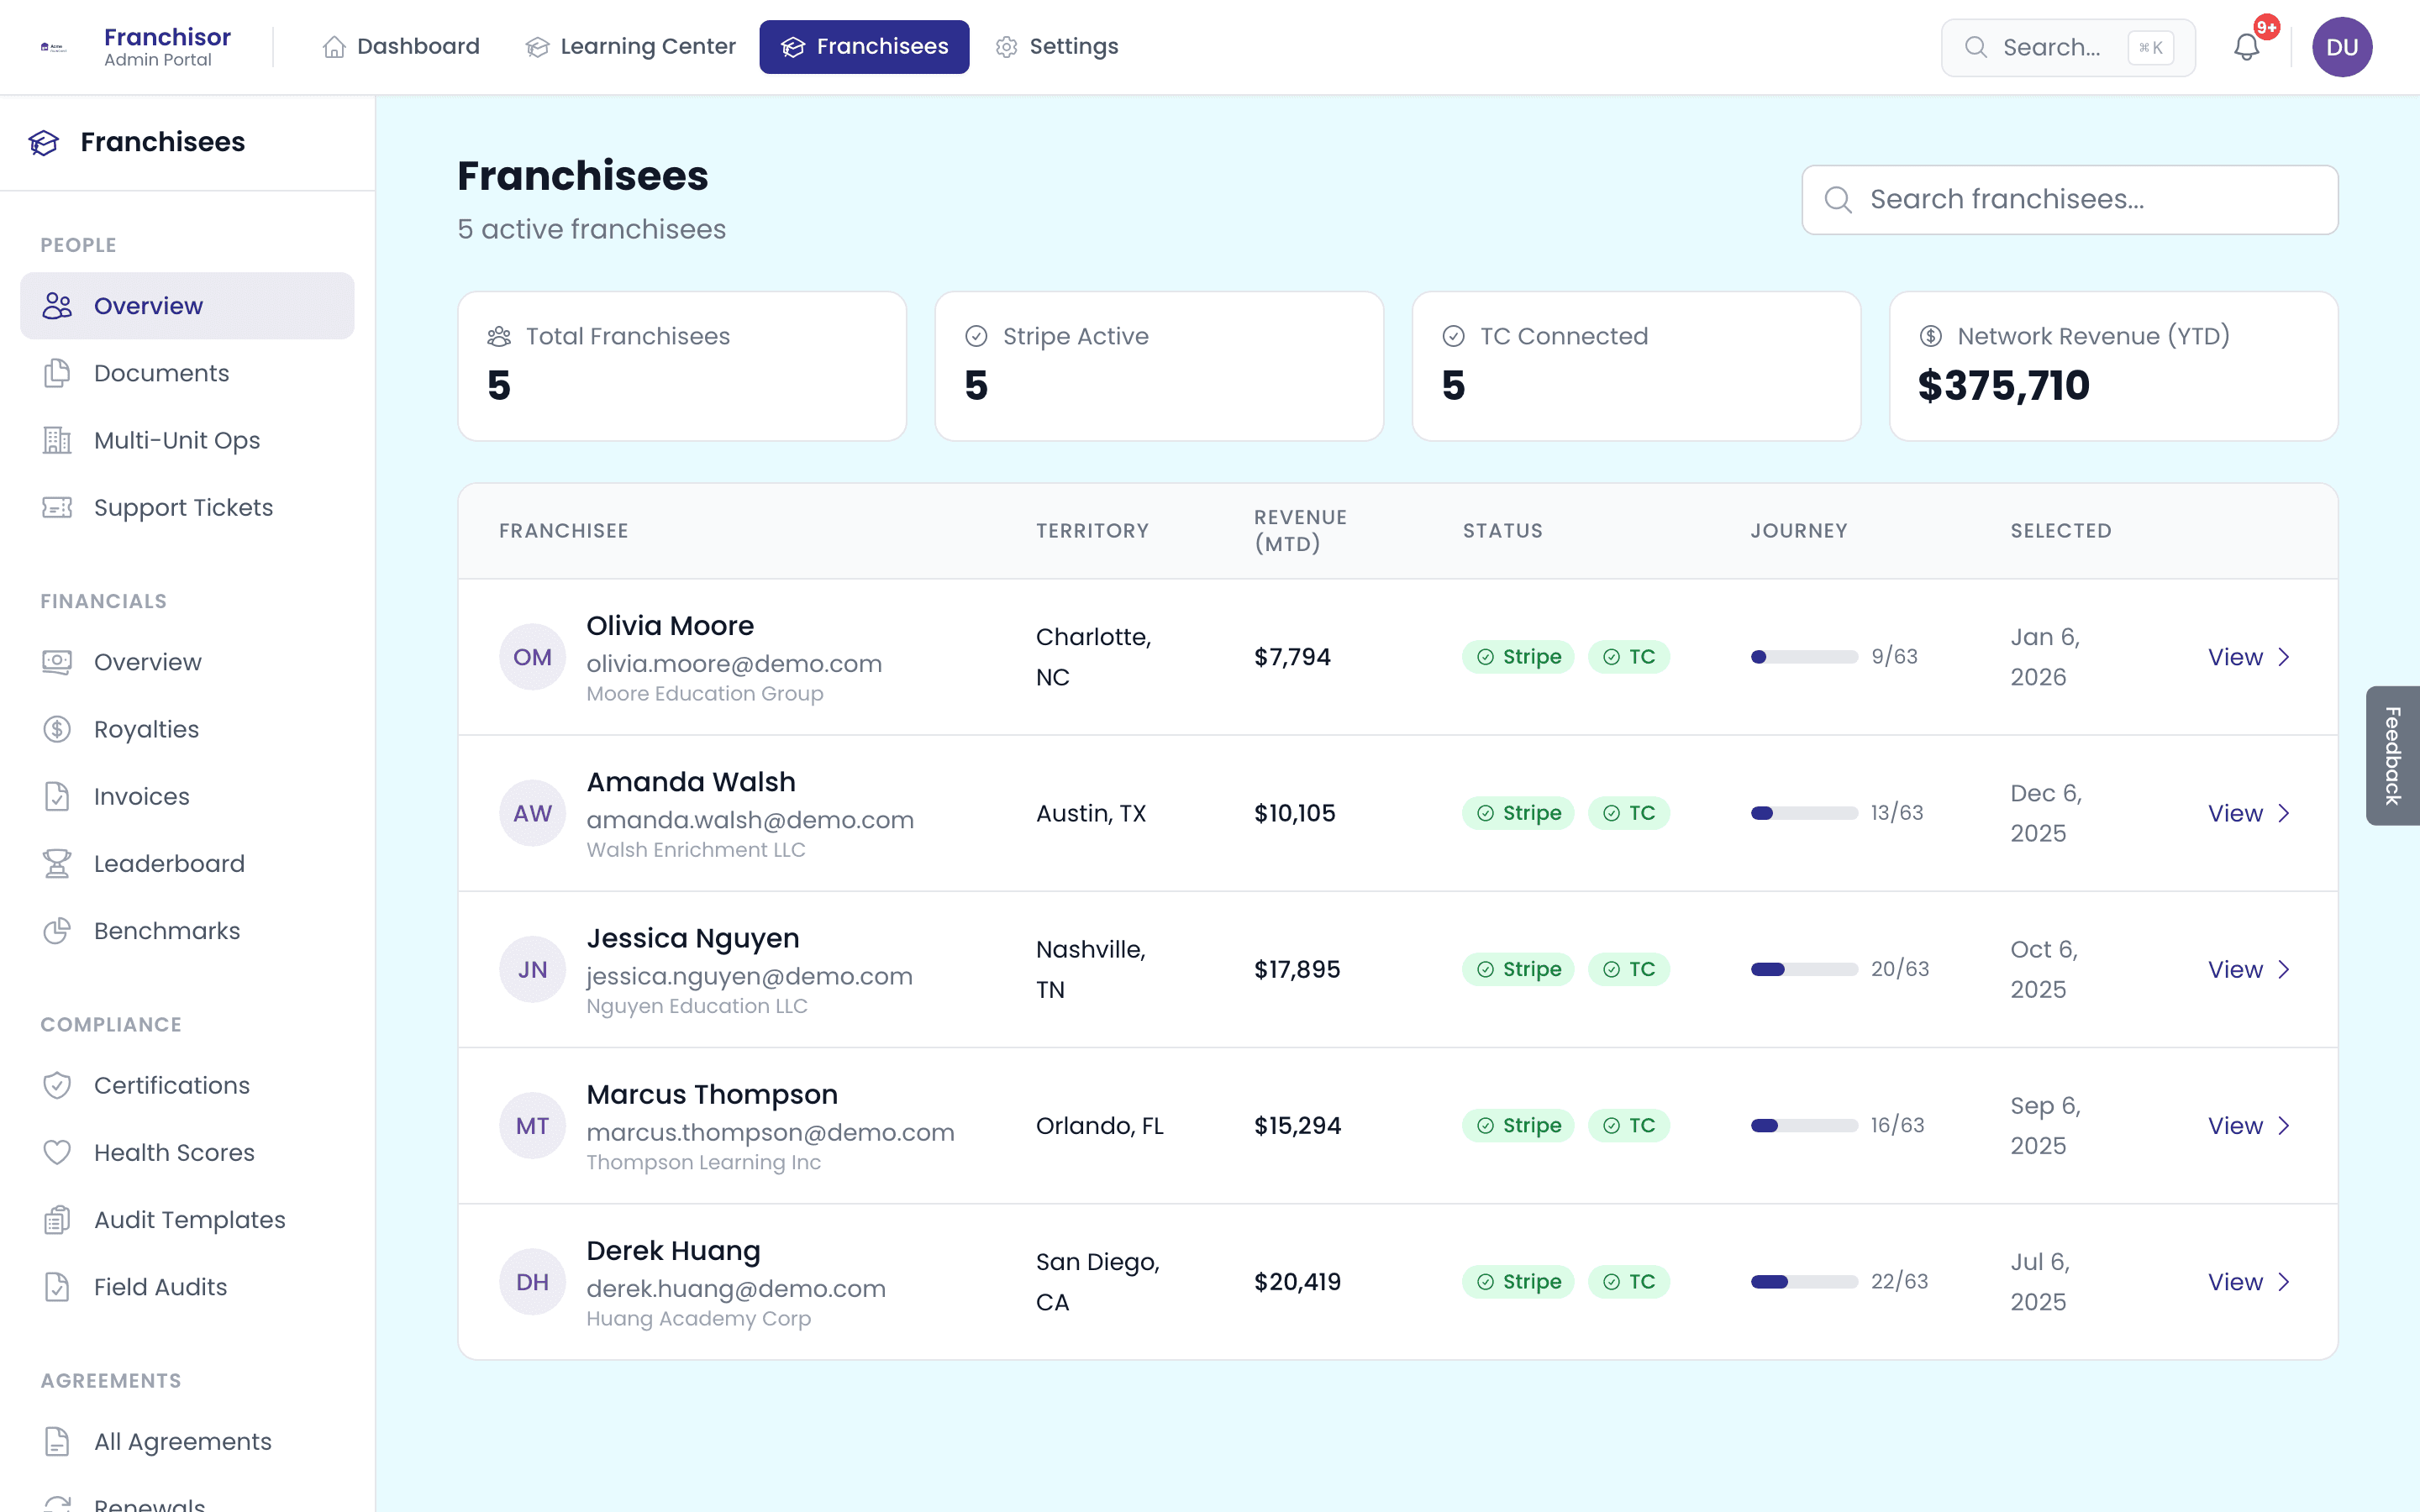Click the Stripe badge in Olivia Moore's row
The width and height of the screenshot is (2420, 1512).
coord(1518,657)
